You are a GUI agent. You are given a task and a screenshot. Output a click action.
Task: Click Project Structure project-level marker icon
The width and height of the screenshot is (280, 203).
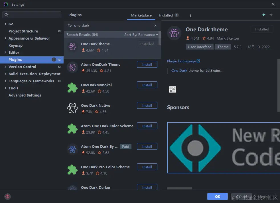(x=60, y=31)
